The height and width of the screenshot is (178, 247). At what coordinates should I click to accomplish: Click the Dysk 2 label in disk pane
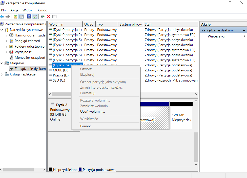(61, 105)
